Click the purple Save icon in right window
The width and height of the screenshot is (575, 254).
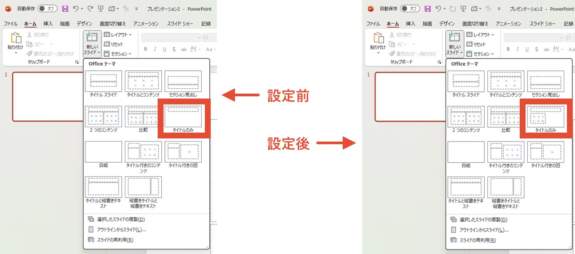[x=428, y=9]
